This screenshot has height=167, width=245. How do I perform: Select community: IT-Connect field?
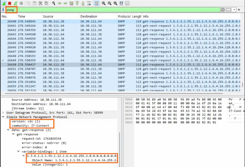coord(30,125)
